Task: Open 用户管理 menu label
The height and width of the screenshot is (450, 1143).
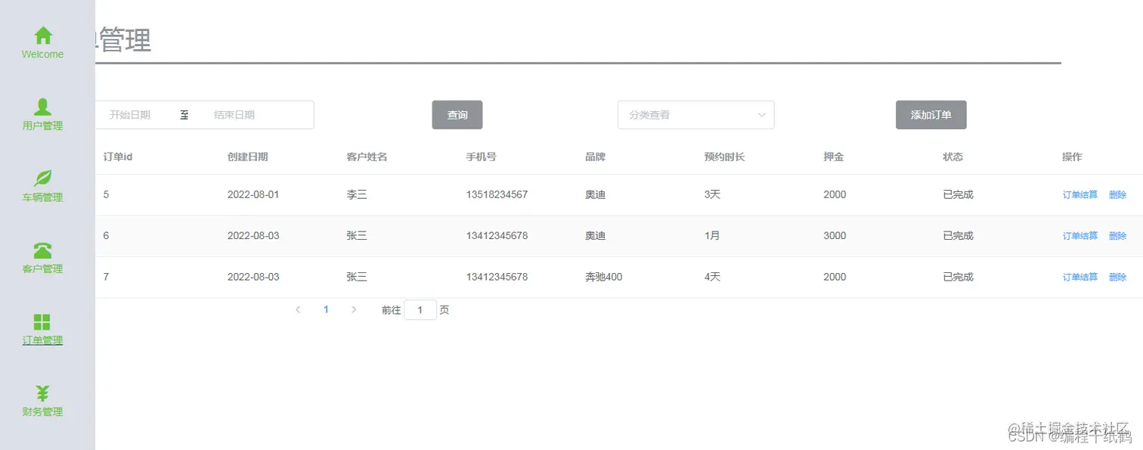Action: pyautogui.click(x=43, y=126)
